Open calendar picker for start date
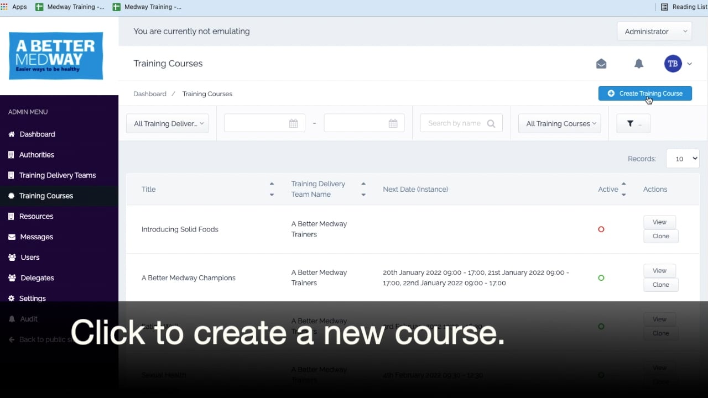Screen dimensions: 708x398 pos(294,124)
